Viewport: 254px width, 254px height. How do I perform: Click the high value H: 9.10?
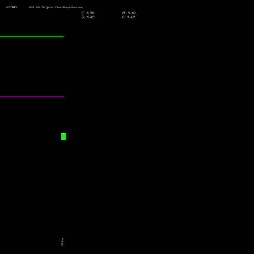(x=129, y=13)
